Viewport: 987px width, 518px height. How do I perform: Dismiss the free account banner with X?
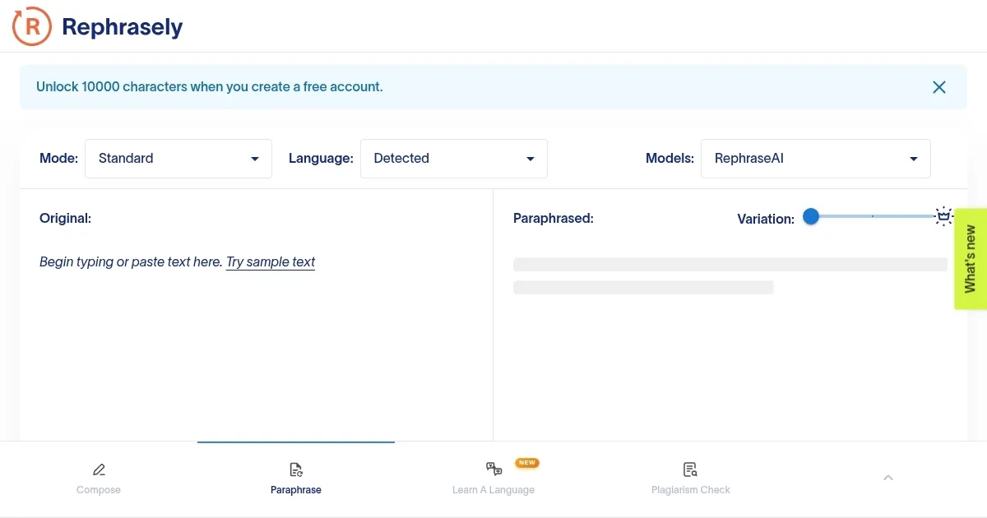(x=938, y=87)
